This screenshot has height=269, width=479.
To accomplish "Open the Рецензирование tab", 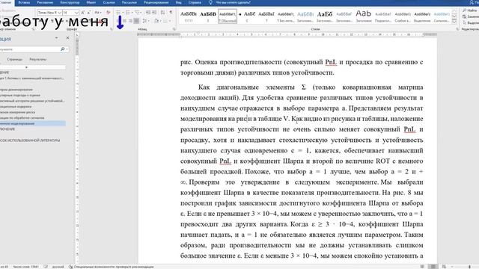I will (156, 2).
